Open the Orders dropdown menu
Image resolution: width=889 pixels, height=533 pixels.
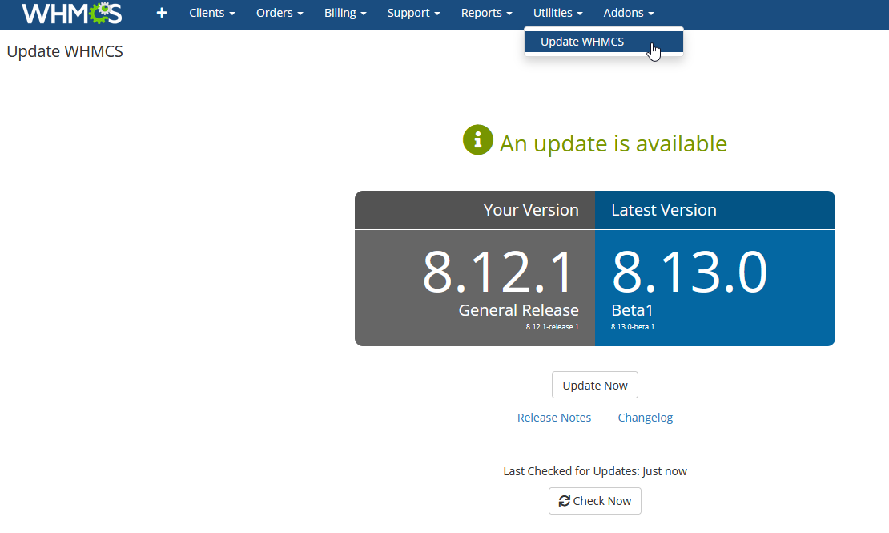click(x=280, y=13)
